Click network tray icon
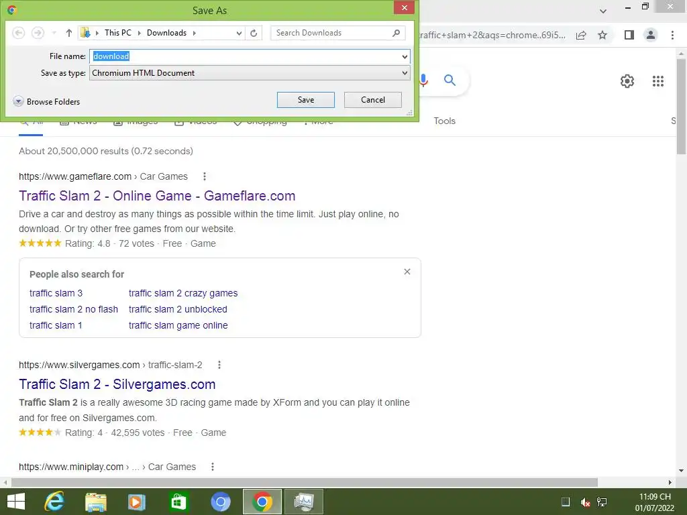This screenshot has height=515, width=687. 602,502
